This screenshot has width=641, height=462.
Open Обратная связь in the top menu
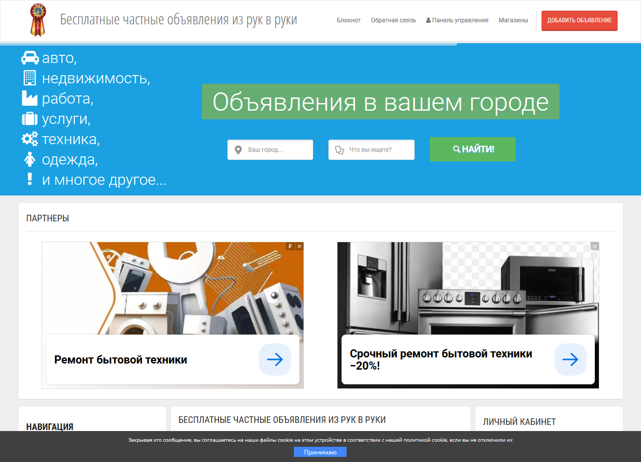click(393, 20)
